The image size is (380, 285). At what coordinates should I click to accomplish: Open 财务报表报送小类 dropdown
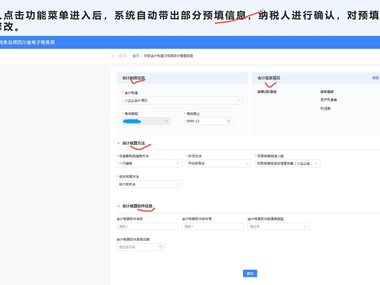coord(288,164)
